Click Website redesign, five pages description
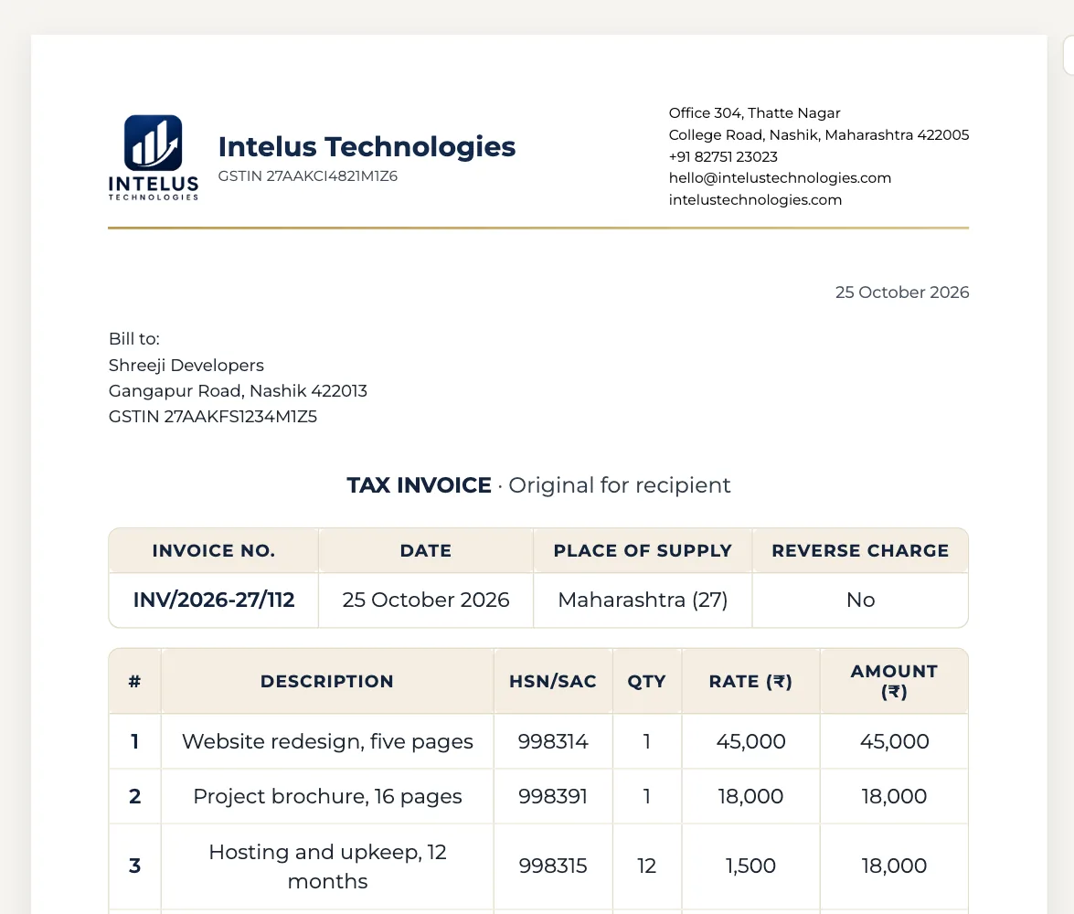1074x914 pixels. click(327, 741)
